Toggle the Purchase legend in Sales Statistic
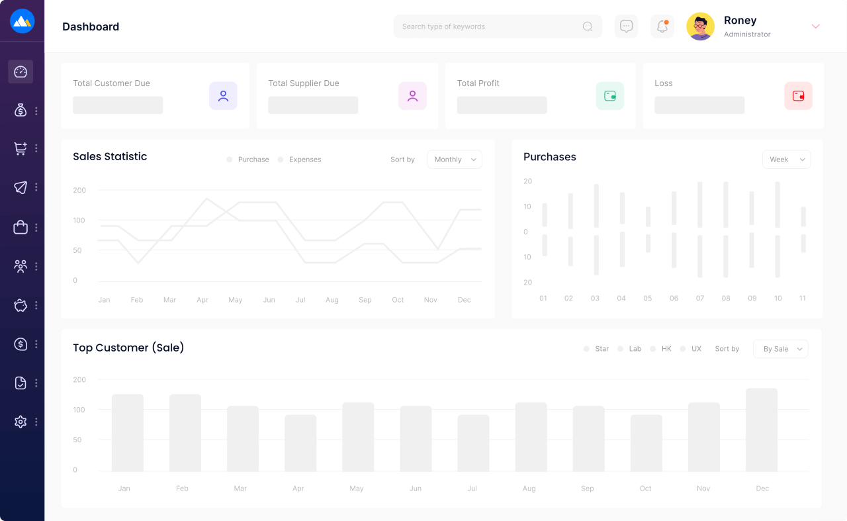 [248, 160]
